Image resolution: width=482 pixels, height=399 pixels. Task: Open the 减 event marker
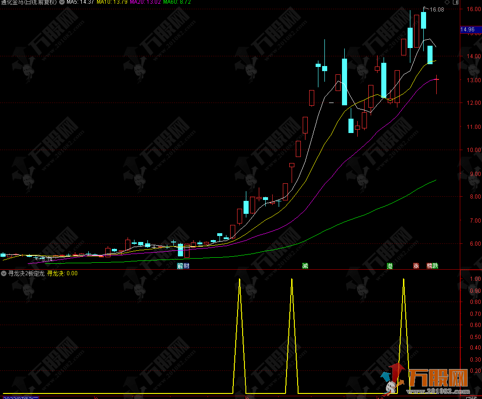tap(305, 266)
